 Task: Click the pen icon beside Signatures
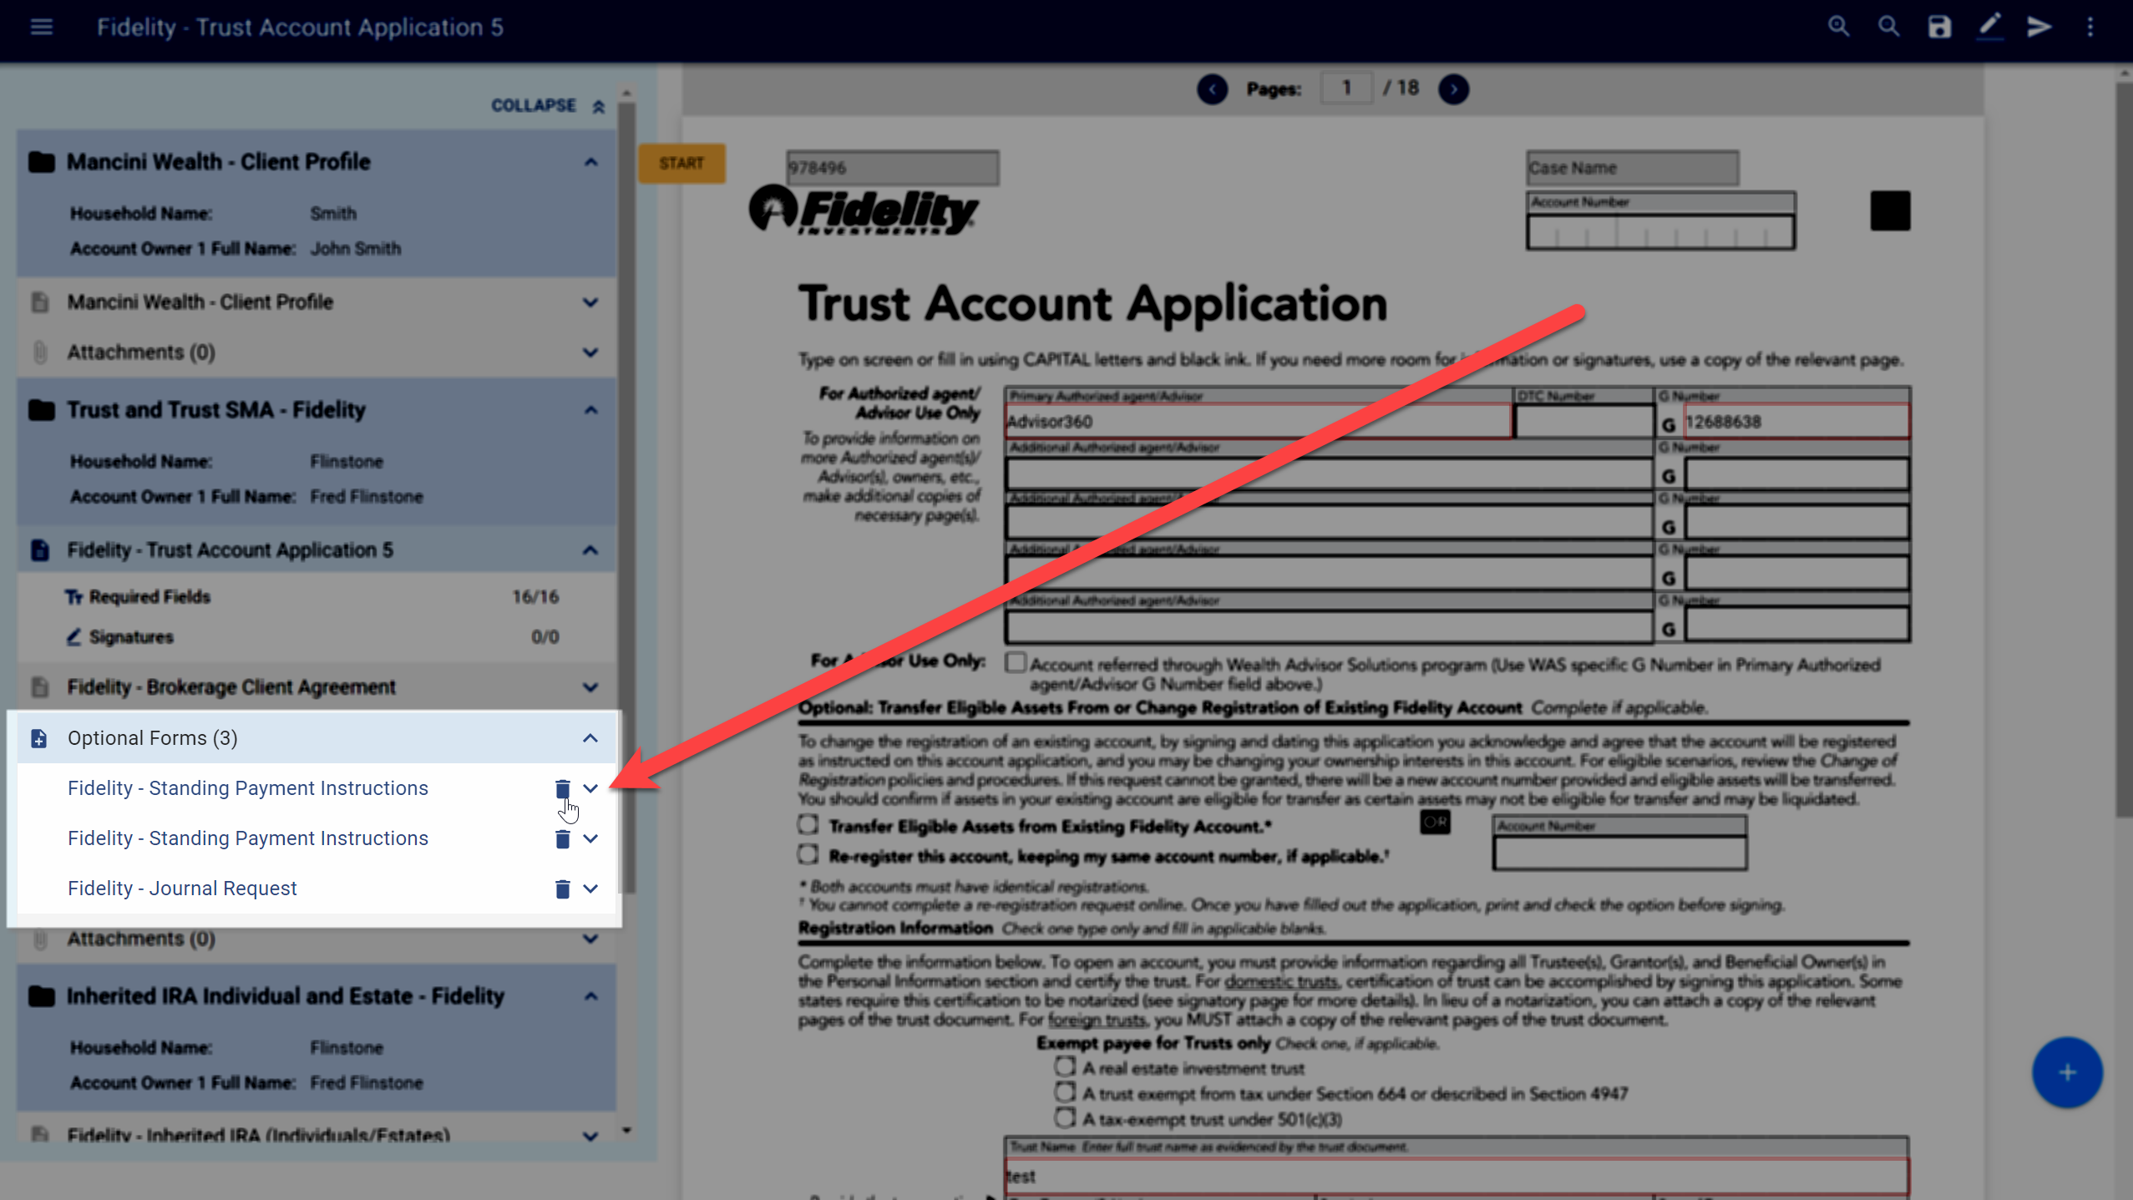click(73, 637)
